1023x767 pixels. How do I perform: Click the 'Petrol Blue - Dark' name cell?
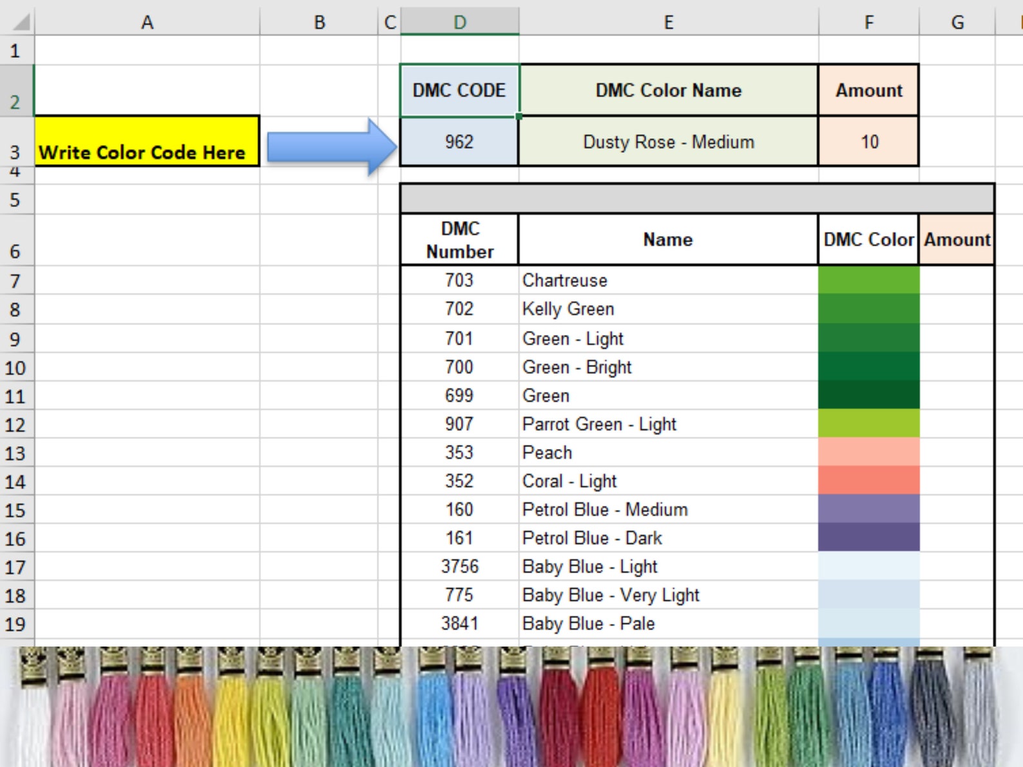click(668, 538)
